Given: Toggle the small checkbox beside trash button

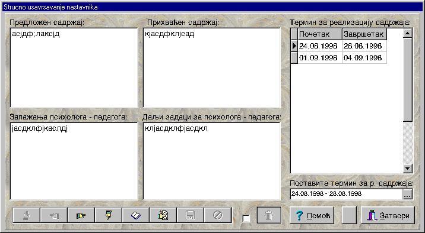Looking at the screenshot, I should click(246, 218).
